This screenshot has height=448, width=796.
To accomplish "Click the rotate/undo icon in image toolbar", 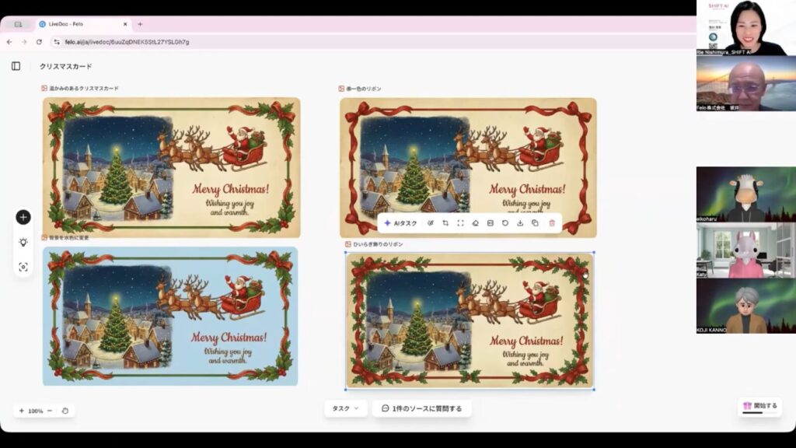I will pyautogui.click(x=505, y=223).
